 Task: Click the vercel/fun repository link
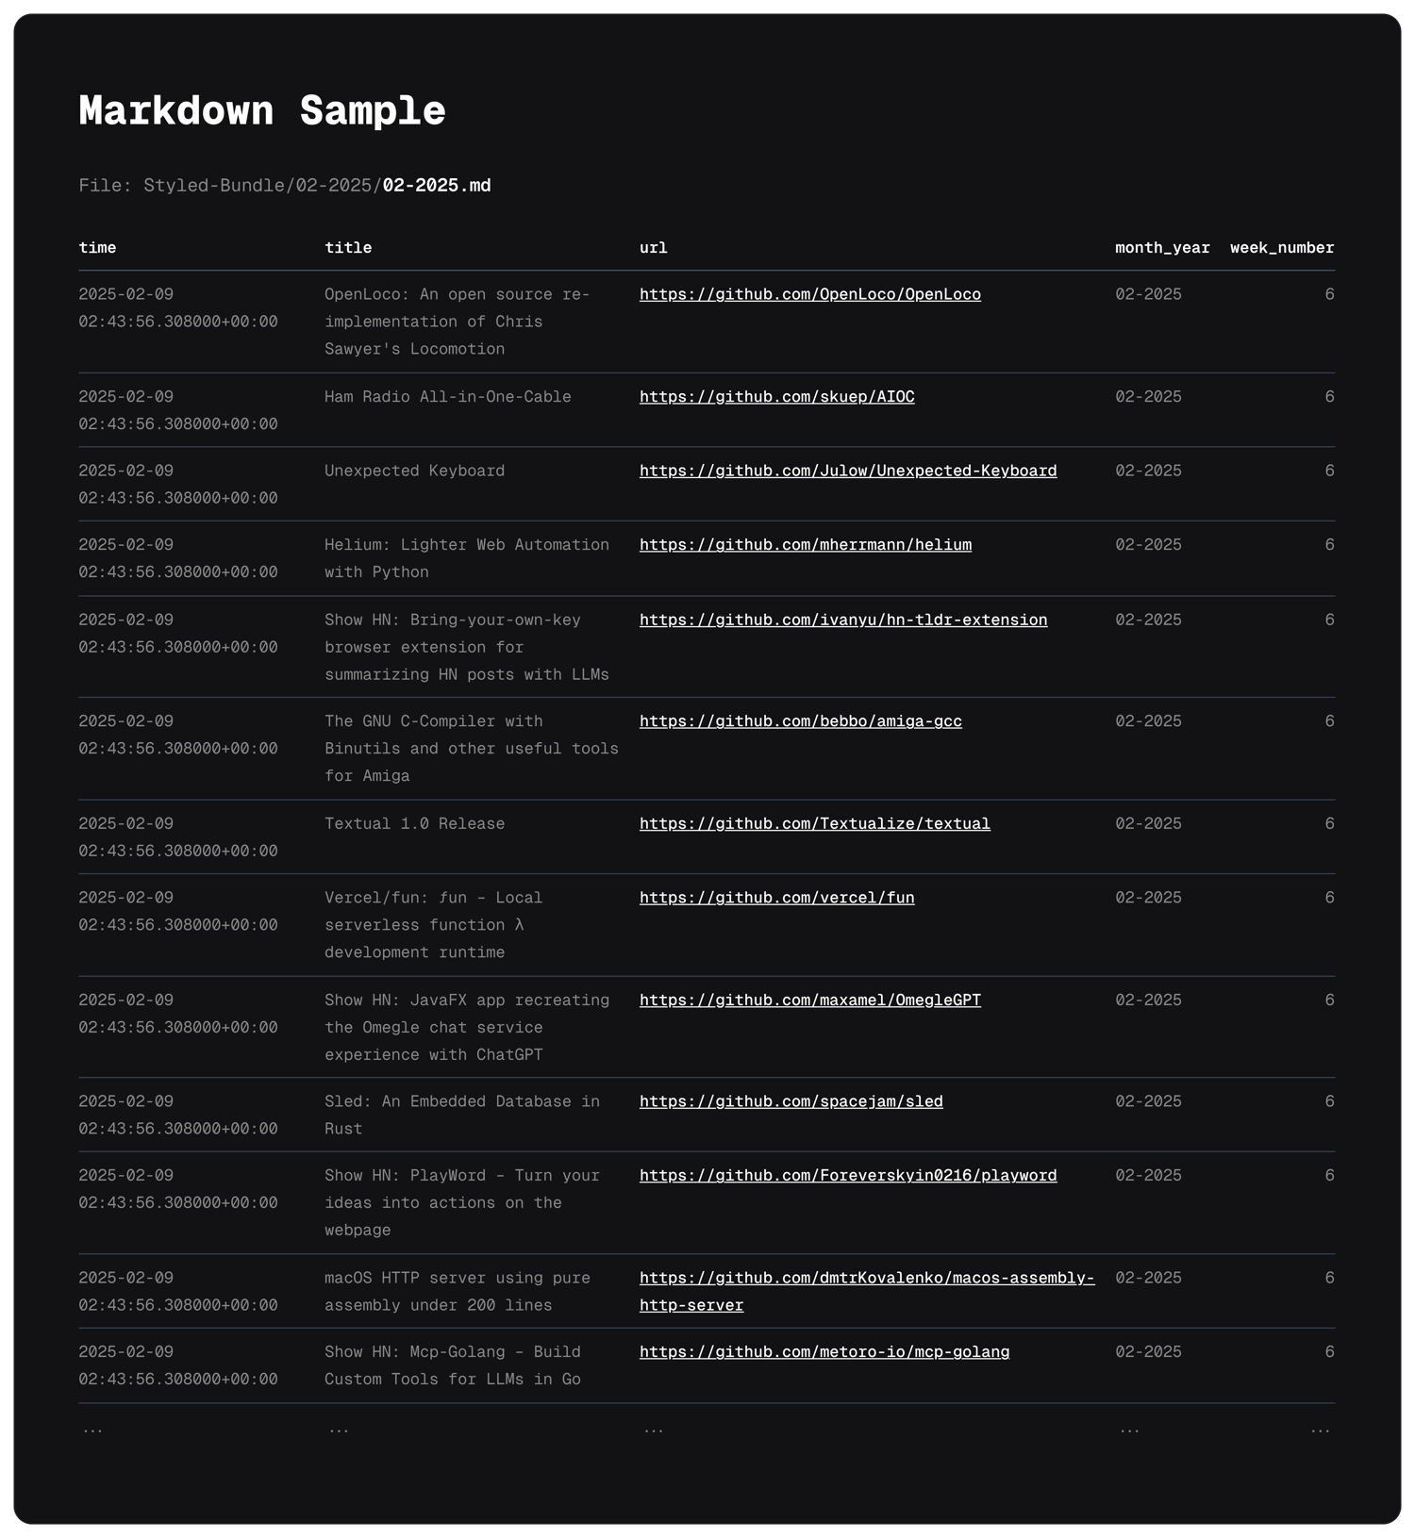click(x=776, y=898)
